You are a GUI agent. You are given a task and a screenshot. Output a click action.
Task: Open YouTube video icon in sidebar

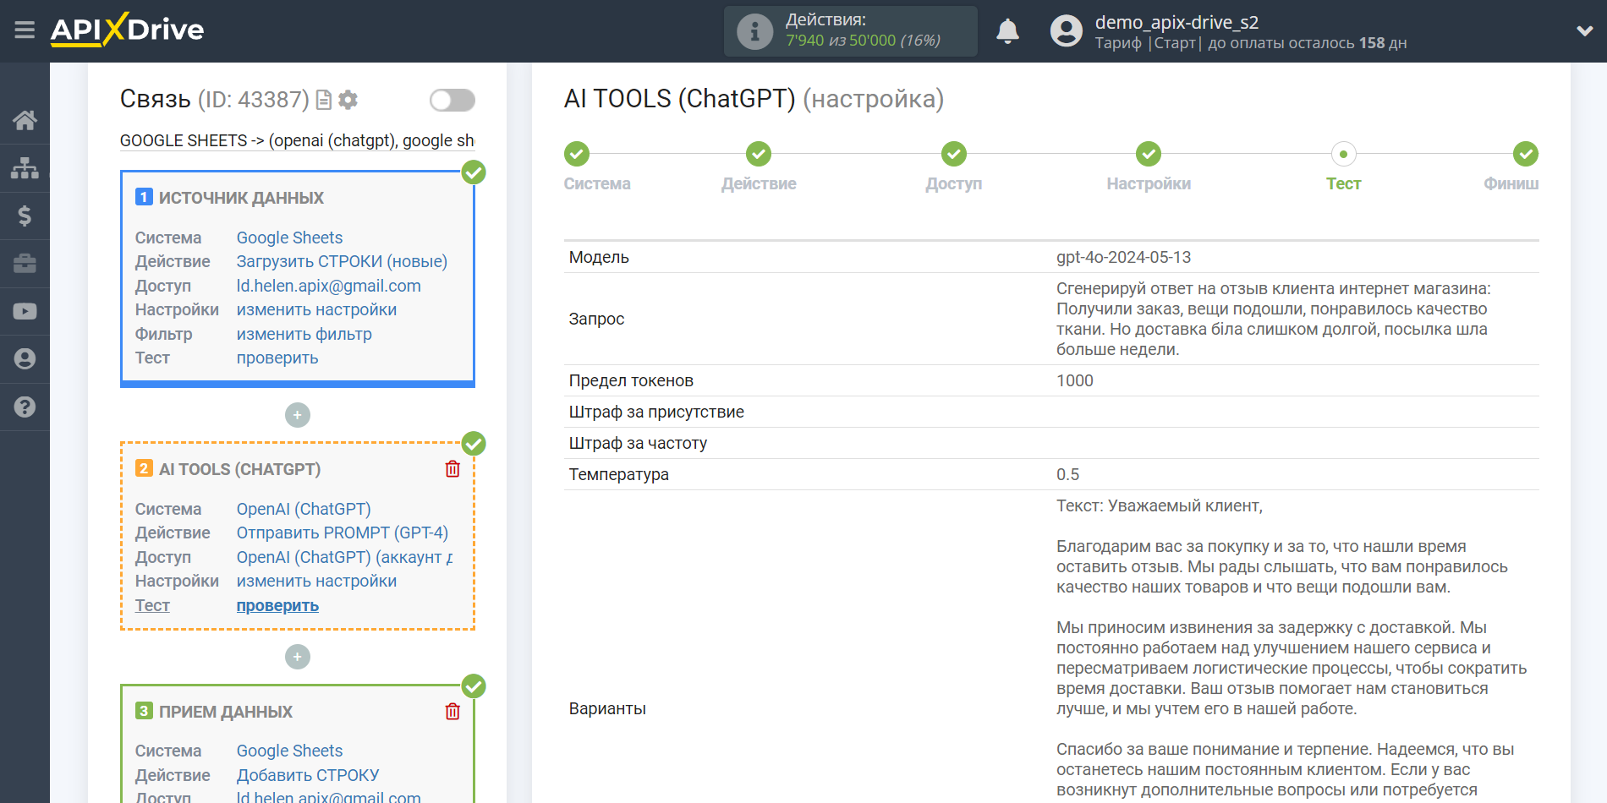point(25,311)
